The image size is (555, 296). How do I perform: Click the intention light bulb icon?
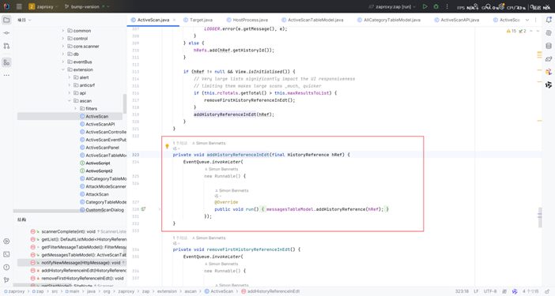(x=167, y=146)
